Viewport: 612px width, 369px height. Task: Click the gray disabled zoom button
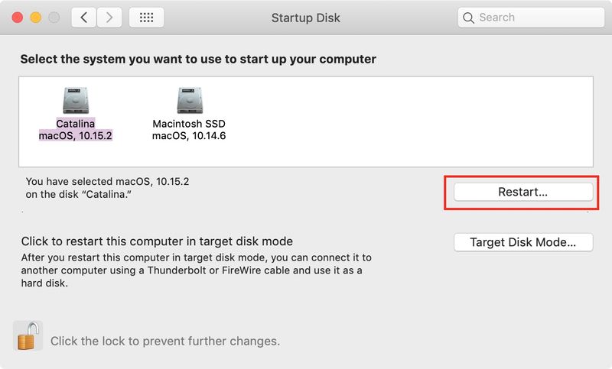tap(54, 18)
